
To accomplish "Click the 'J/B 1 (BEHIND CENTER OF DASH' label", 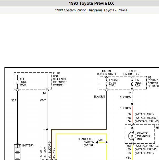I will (153, 82).
